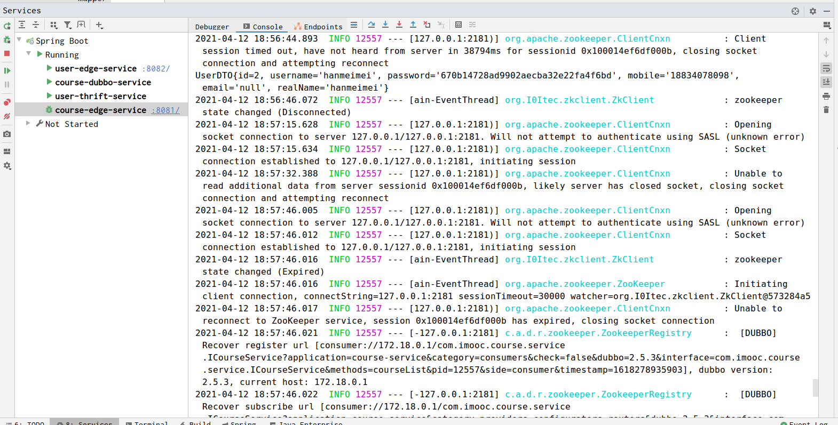
Task: Expand the Not Started group
Action: 29,123
